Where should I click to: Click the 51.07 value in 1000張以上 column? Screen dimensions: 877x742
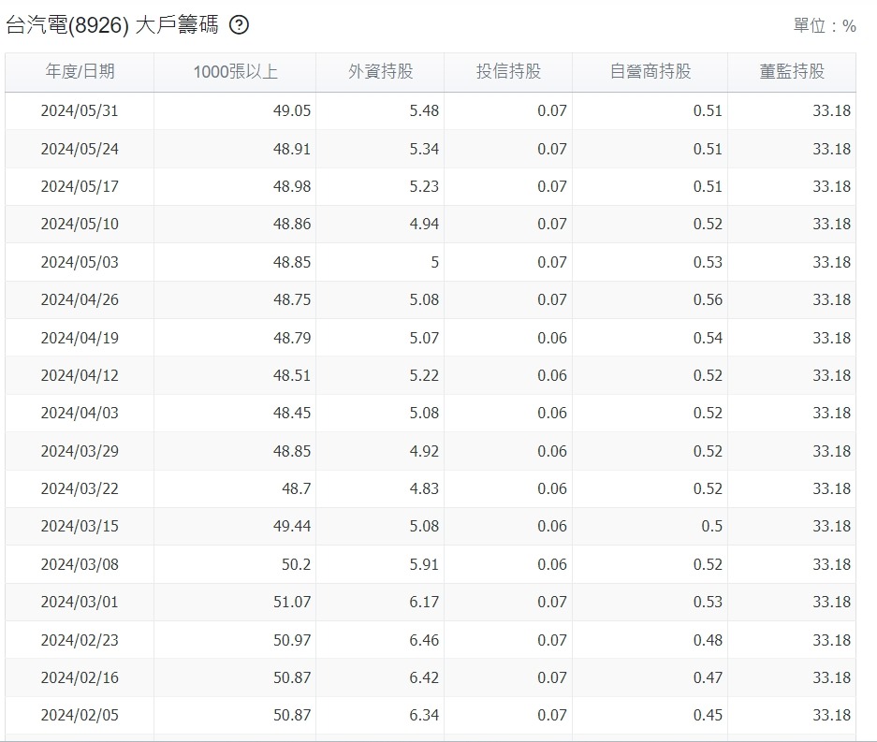(x=291, y=602)
